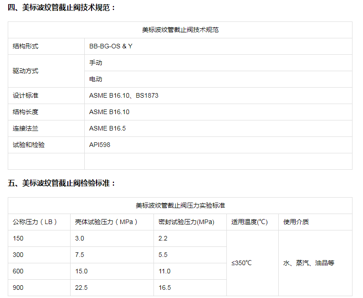Click the 电动 drive option cell
The image size is (363, 298).
pos(96,79)
